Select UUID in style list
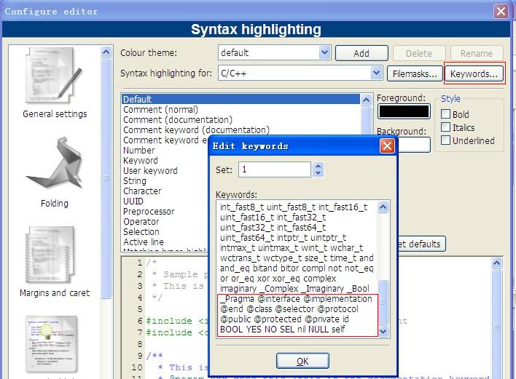This screenshot has height=379, width=516. 133,201
